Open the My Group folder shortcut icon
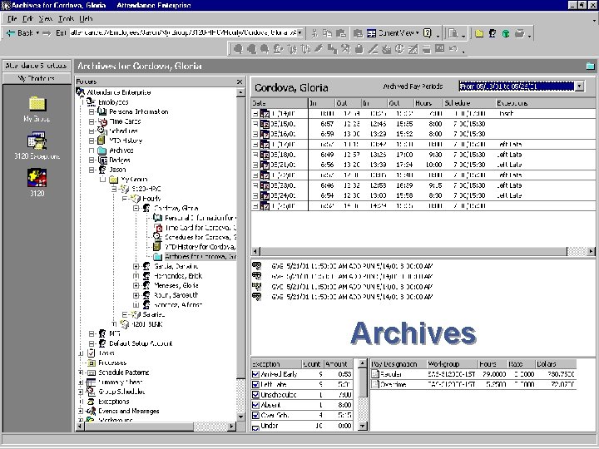This screenshot has height=449, width=599. pos(37,104)
